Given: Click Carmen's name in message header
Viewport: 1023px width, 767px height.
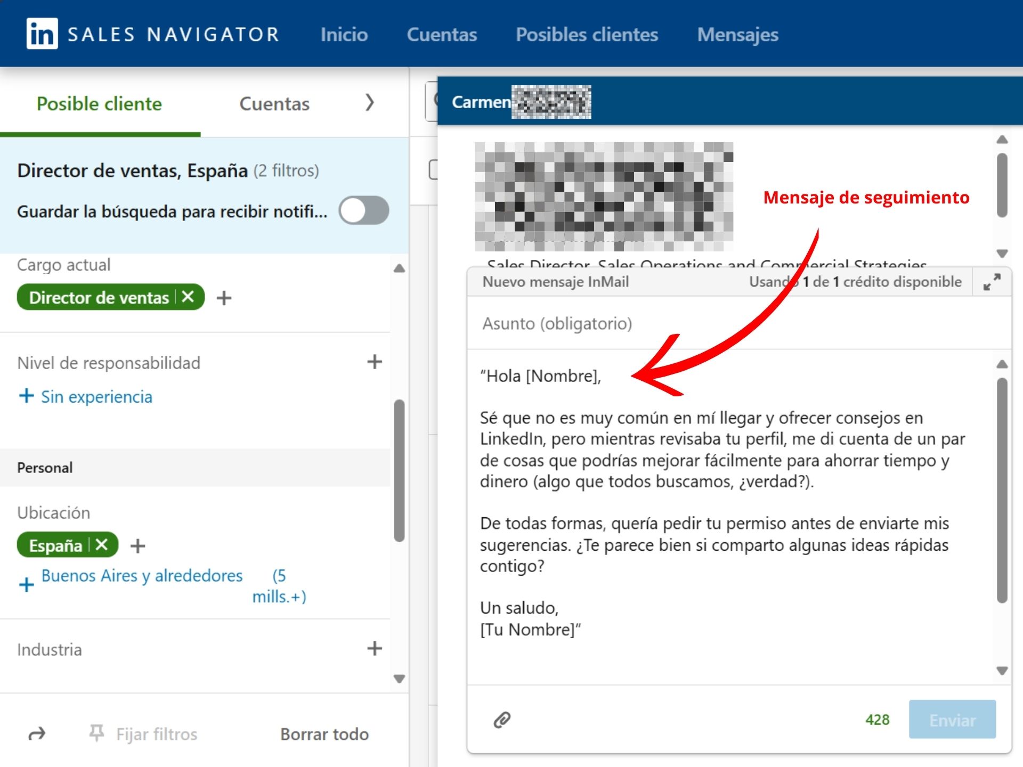Looking at the screenshot, I should tap(481, 102).
